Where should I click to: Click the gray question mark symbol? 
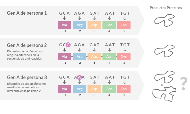(x=184, y=83)
